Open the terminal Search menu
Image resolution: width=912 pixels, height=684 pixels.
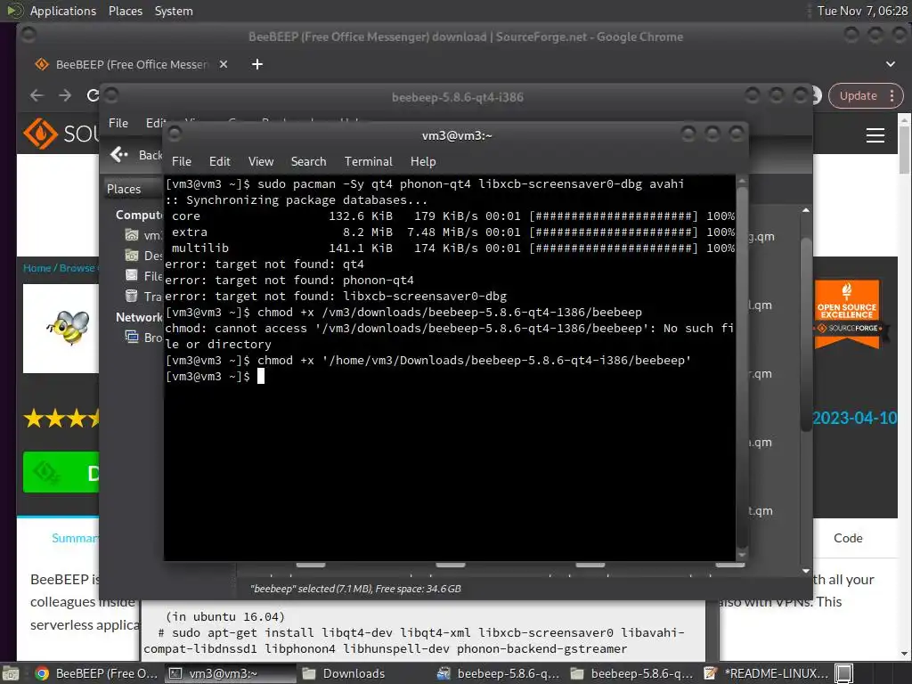click(x=308, y=162)
